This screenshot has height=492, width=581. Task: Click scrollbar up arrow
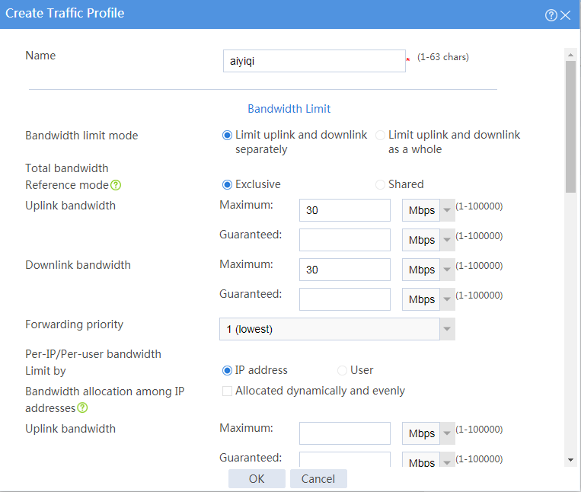570,55
